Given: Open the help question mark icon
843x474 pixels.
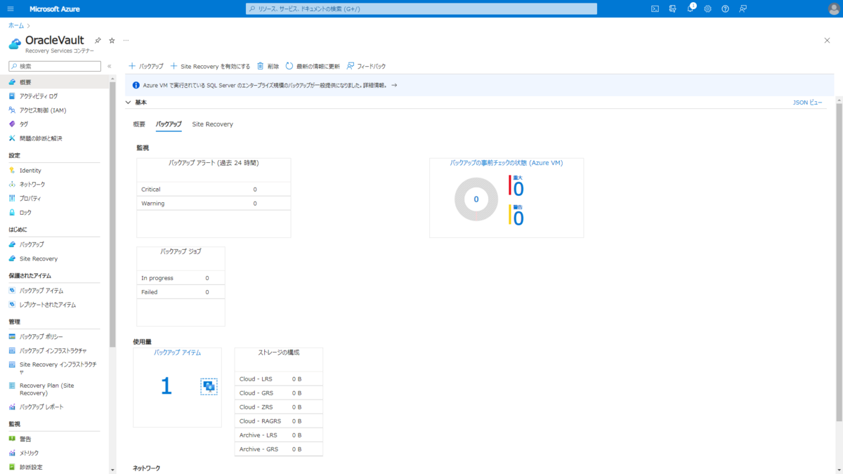Looking at the screenshot, I should coord(725,8).
